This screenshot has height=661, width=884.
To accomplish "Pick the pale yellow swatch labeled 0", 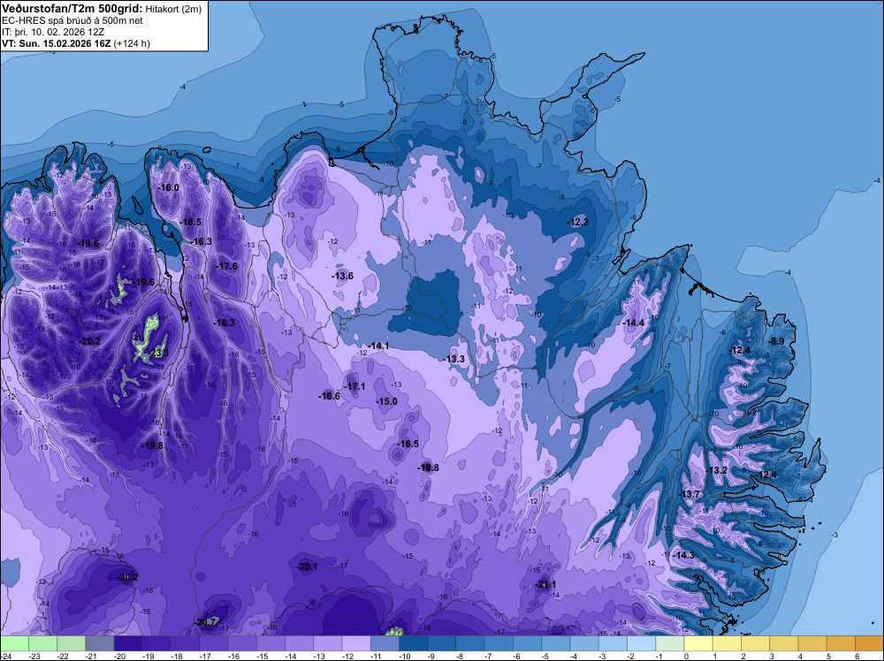I will coord(699,643).
